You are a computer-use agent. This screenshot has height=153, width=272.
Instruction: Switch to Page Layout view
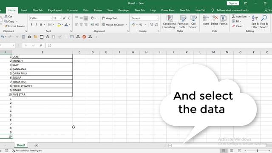point(231,150)
